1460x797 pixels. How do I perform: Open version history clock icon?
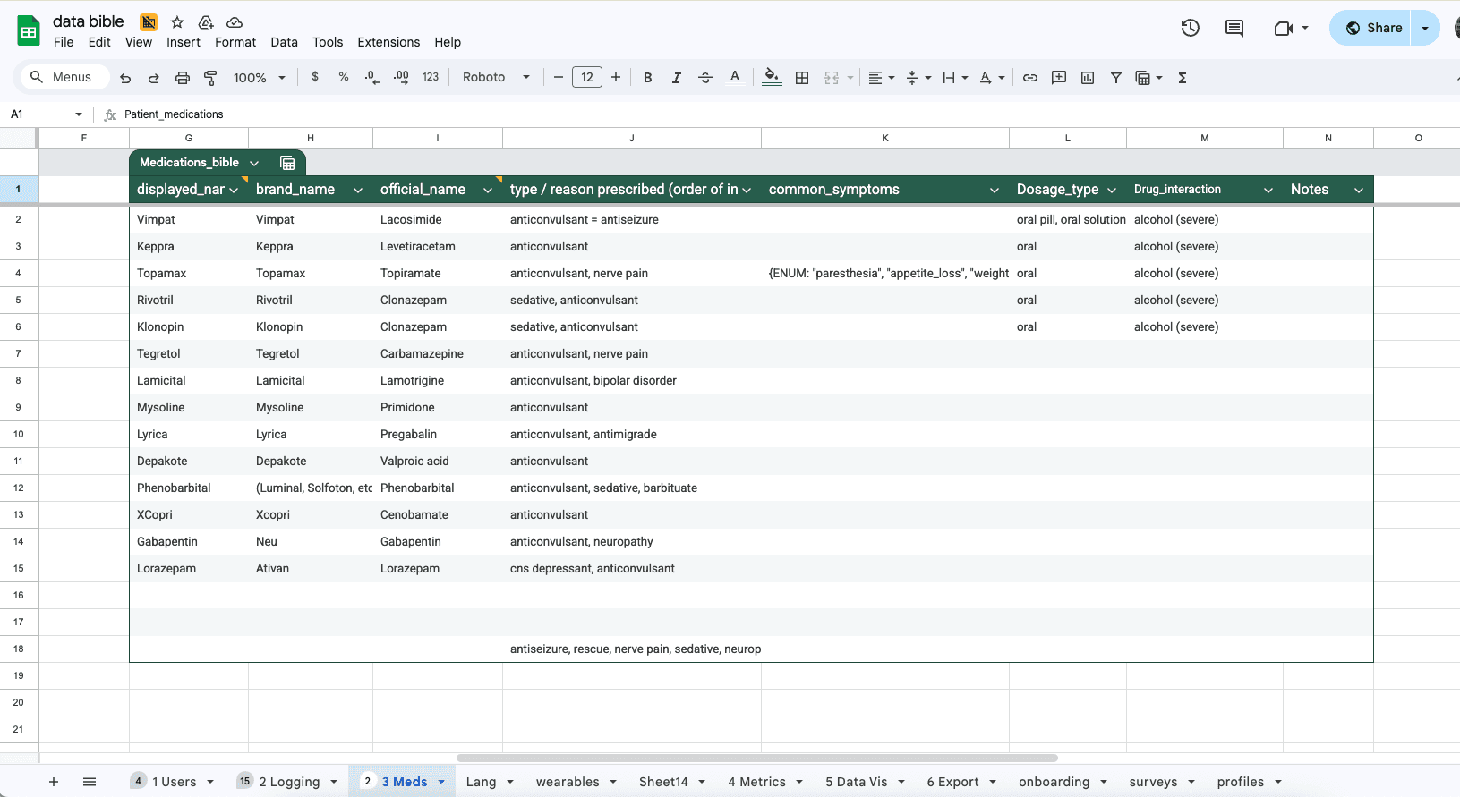coord(1191,28)
